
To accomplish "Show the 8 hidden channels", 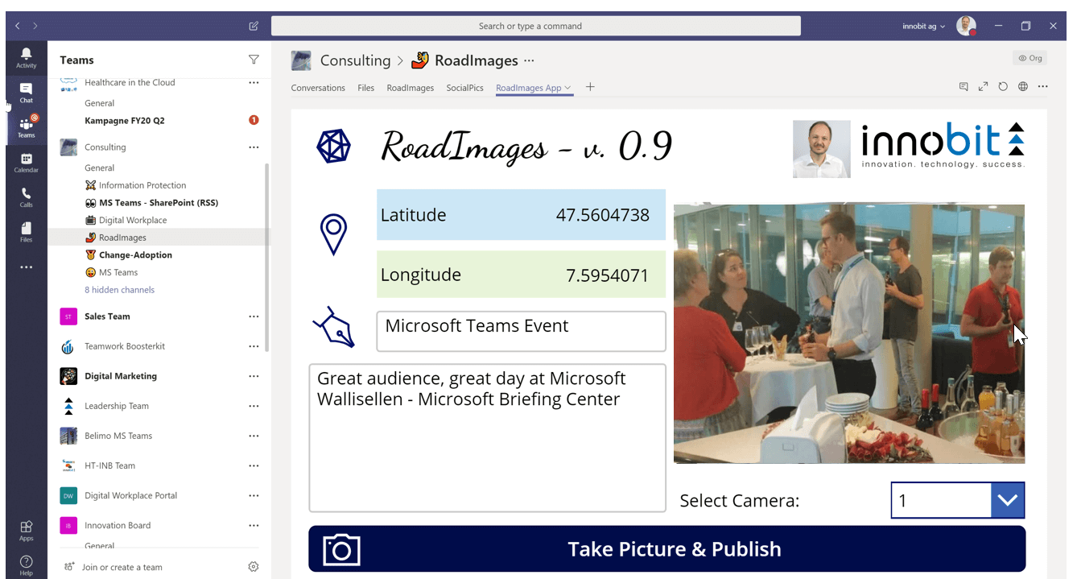I will (119, 290).
